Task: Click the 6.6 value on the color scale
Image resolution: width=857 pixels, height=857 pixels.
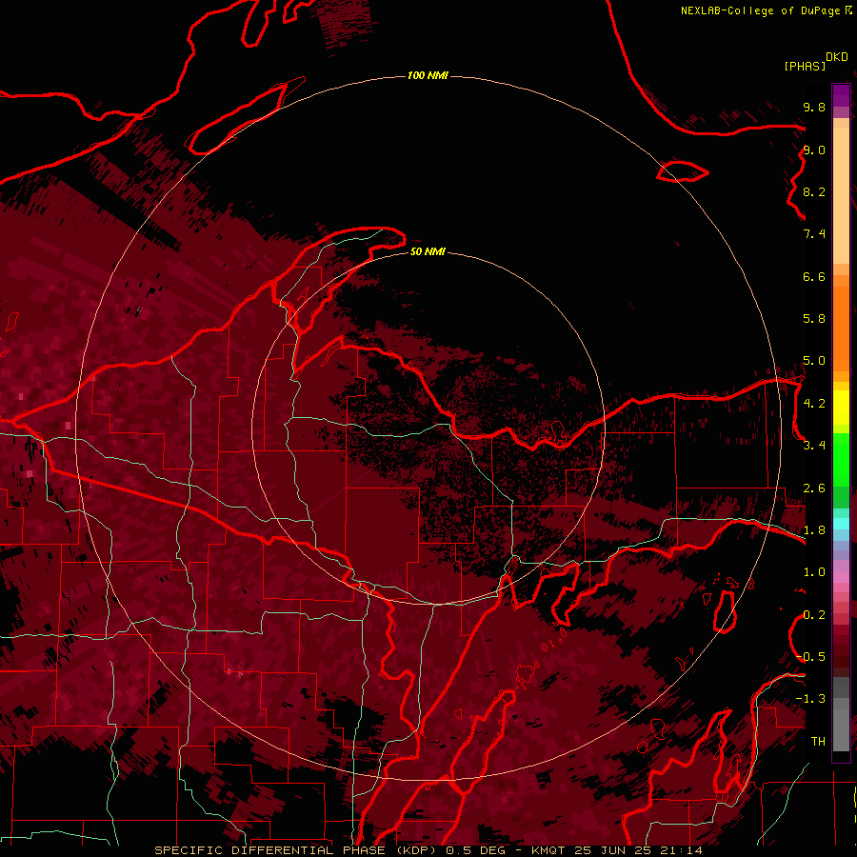Action: (x=814, y=276)
